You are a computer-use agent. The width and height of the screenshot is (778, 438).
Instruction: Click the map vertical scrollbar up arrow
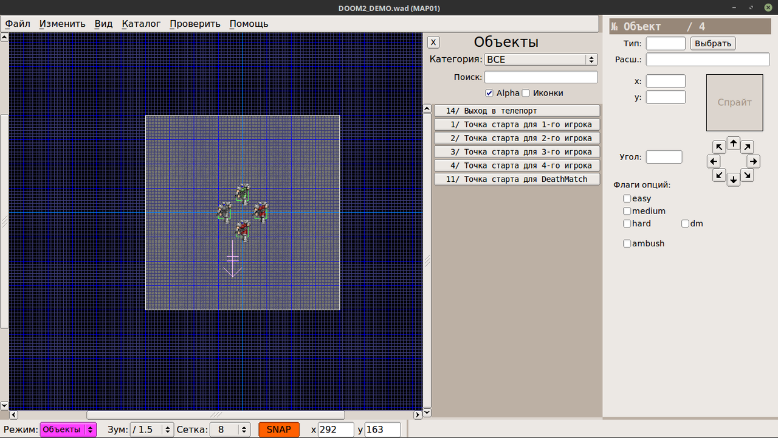point(4,36)
